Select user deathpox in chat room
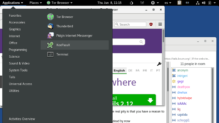Viewport: 219px width, 123px height. pos(183,87)
